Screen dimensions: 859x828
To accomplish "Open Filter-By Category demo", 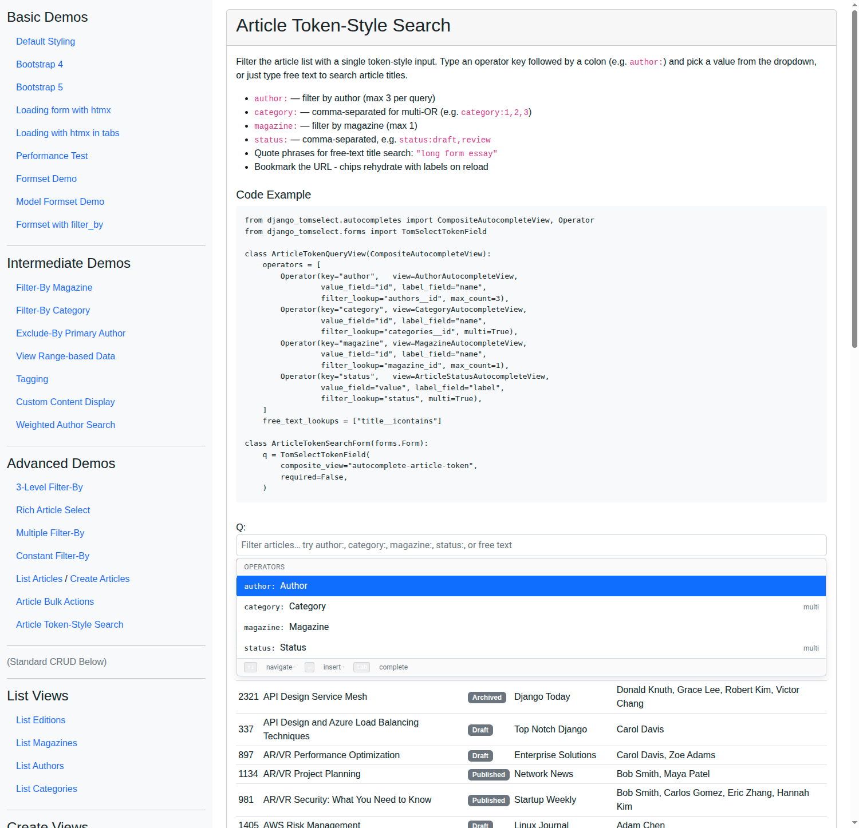I will [53, 310].
